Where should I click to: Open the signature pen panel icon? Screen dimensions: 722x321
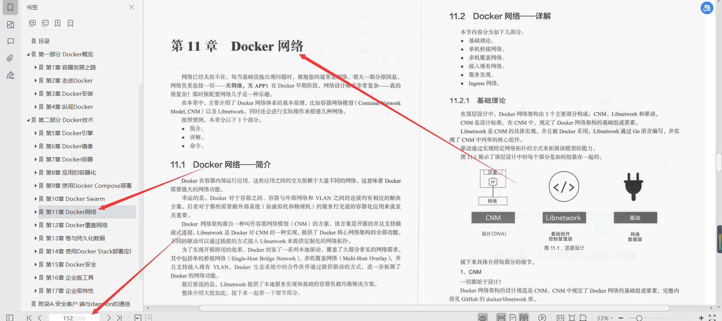tap(11, 75)
